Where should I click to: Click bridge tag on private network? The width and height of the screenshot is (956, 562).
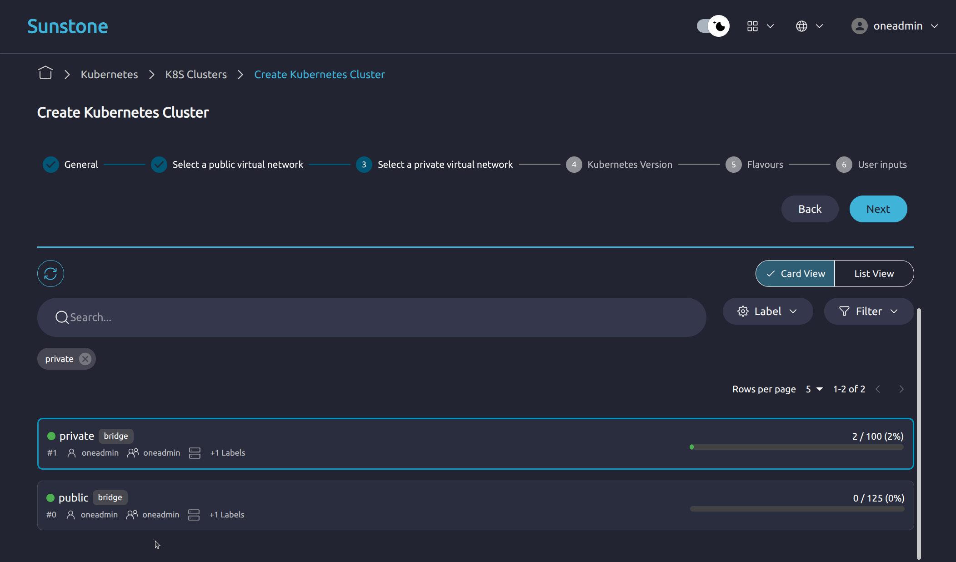tap(116, 436)
